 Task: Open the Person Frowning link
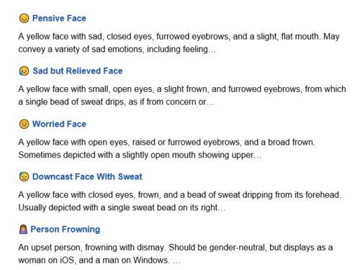point(66,230)
